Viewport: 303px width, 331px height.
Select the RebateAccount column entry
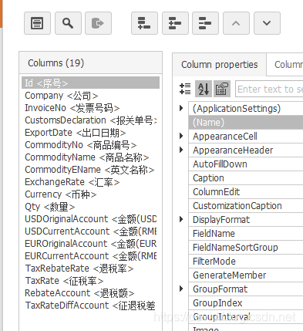[90, 293]
